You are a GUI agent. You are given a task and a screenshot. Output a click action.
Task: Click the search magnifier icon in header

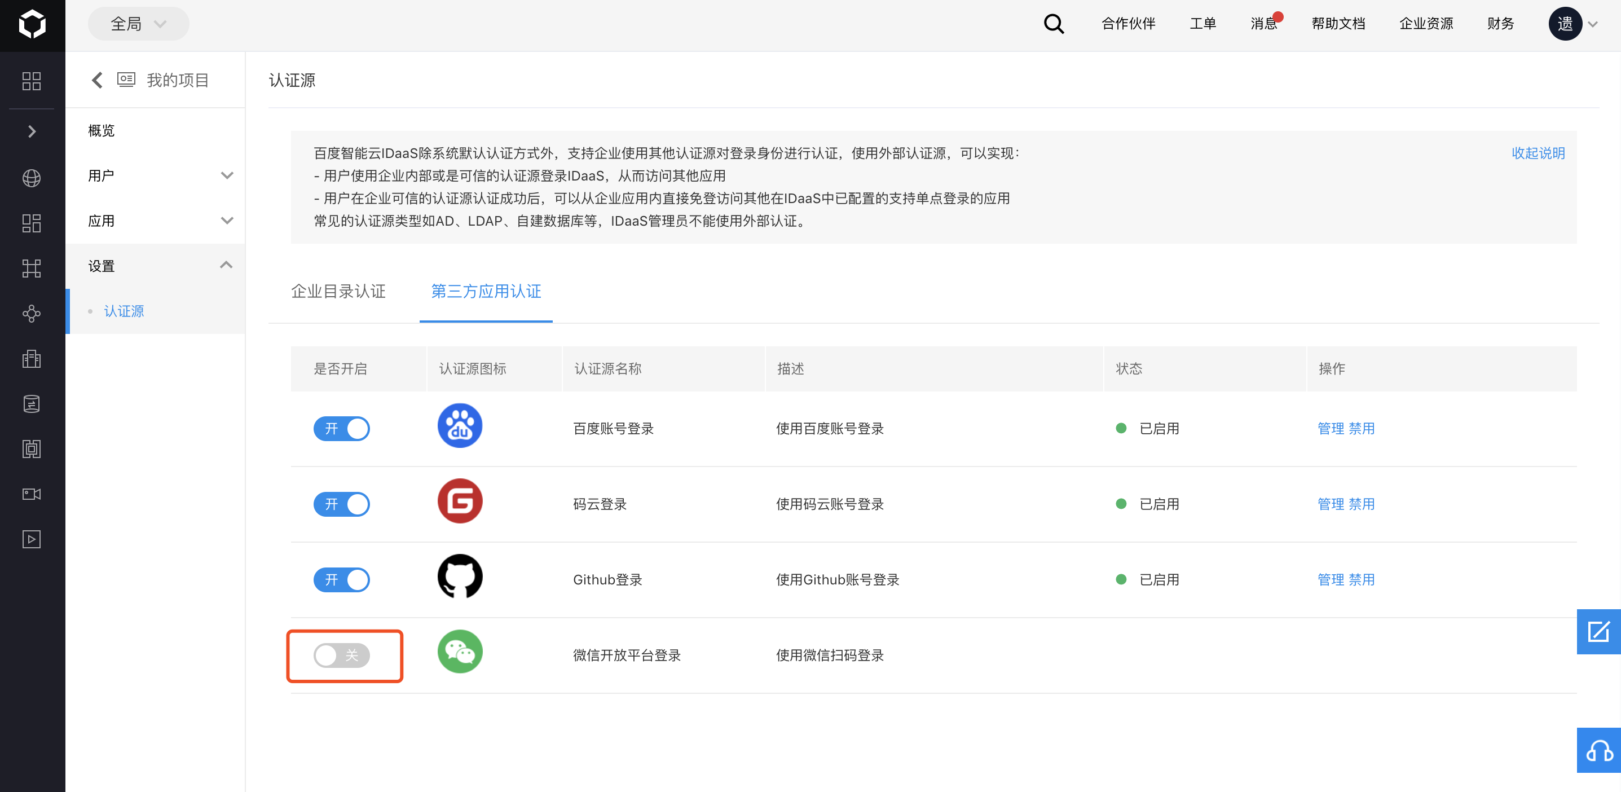(x=1054, y=24)
